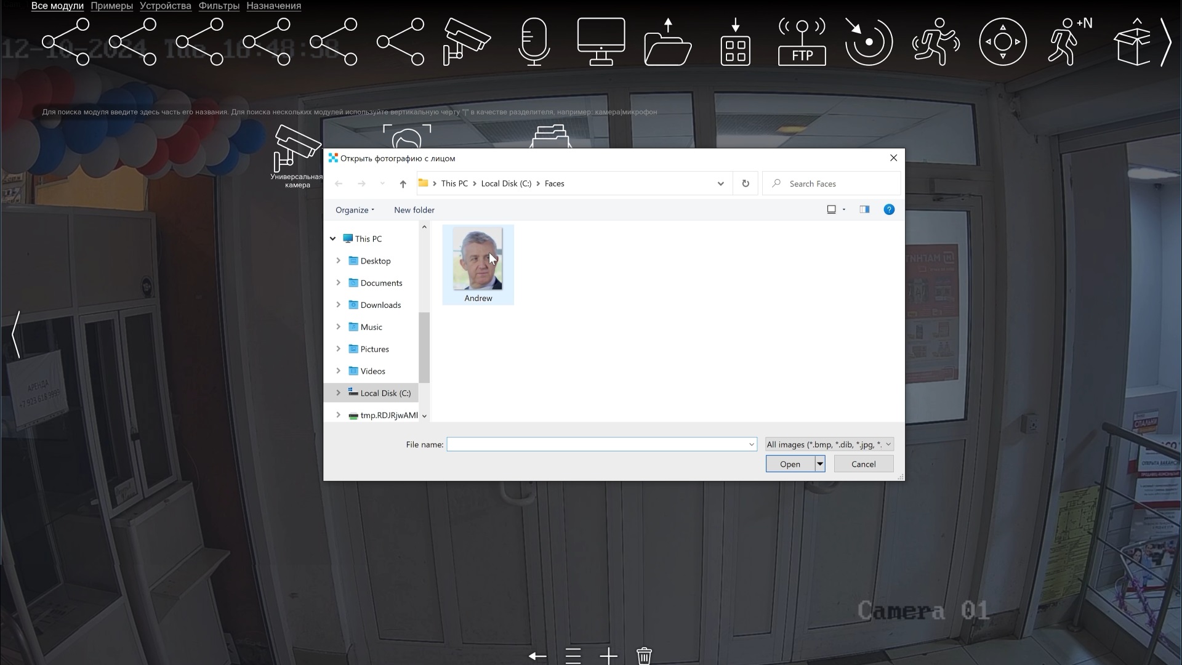Select the FTP module icon

(x=802, y=42)
